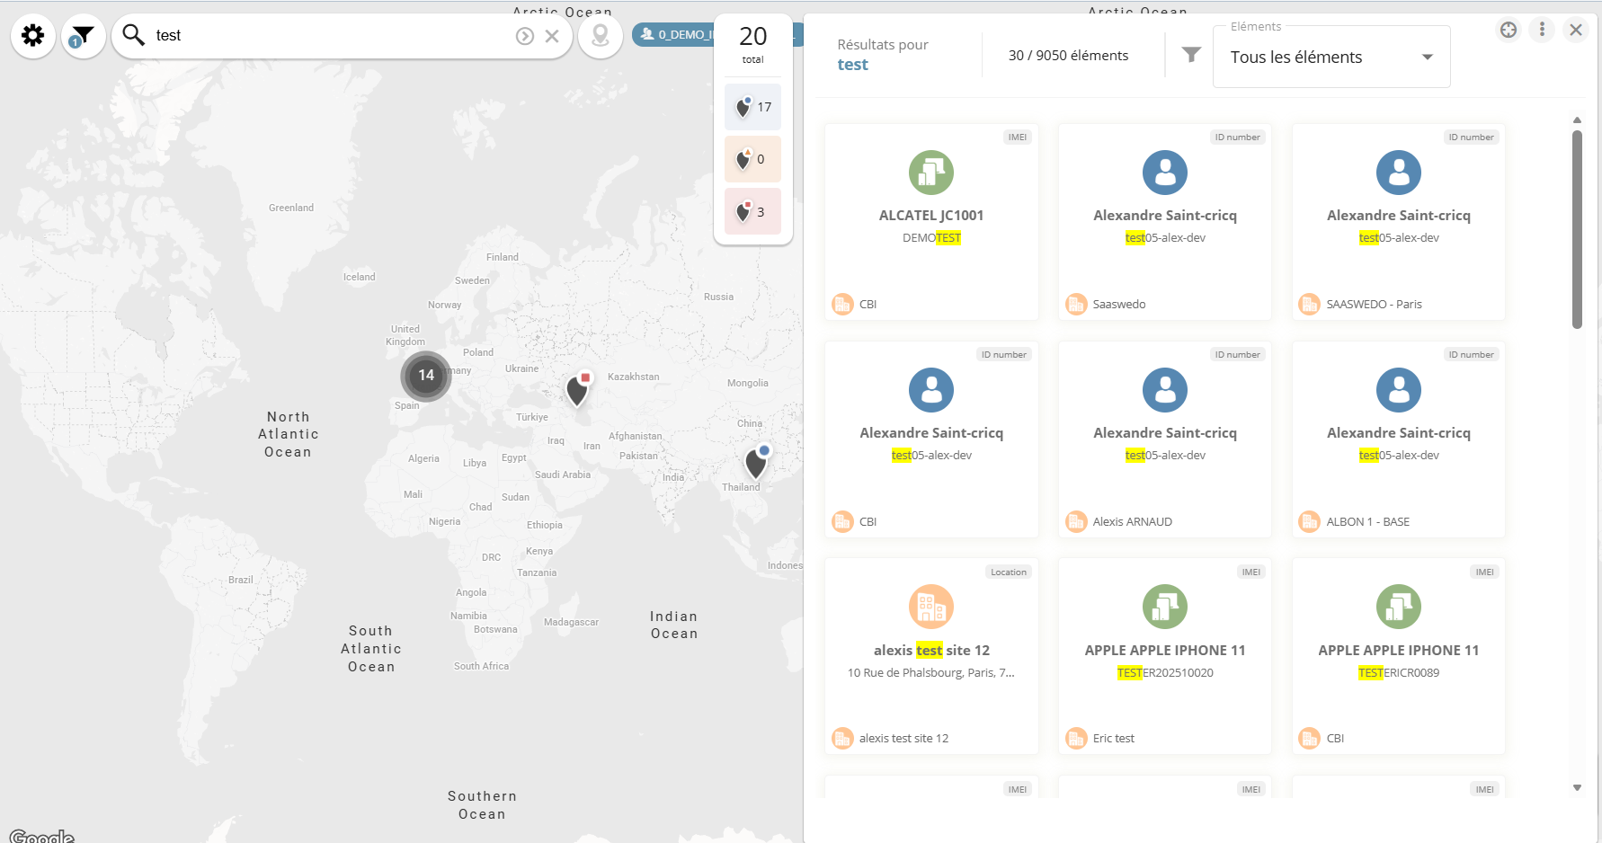Click the 0_DEMO account chip
Viewport: 1602px width, 843px height.
click(x=673, y=35)
